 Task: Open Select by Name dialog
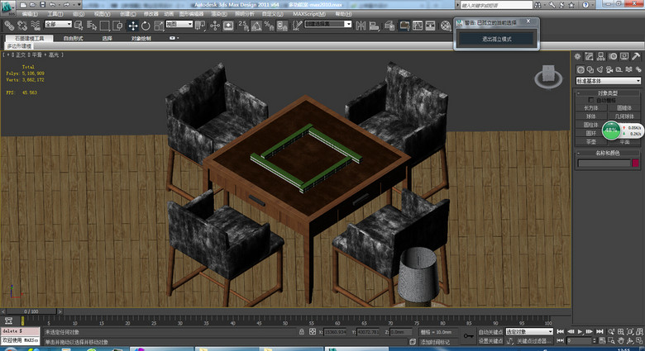tap(92, 26)
